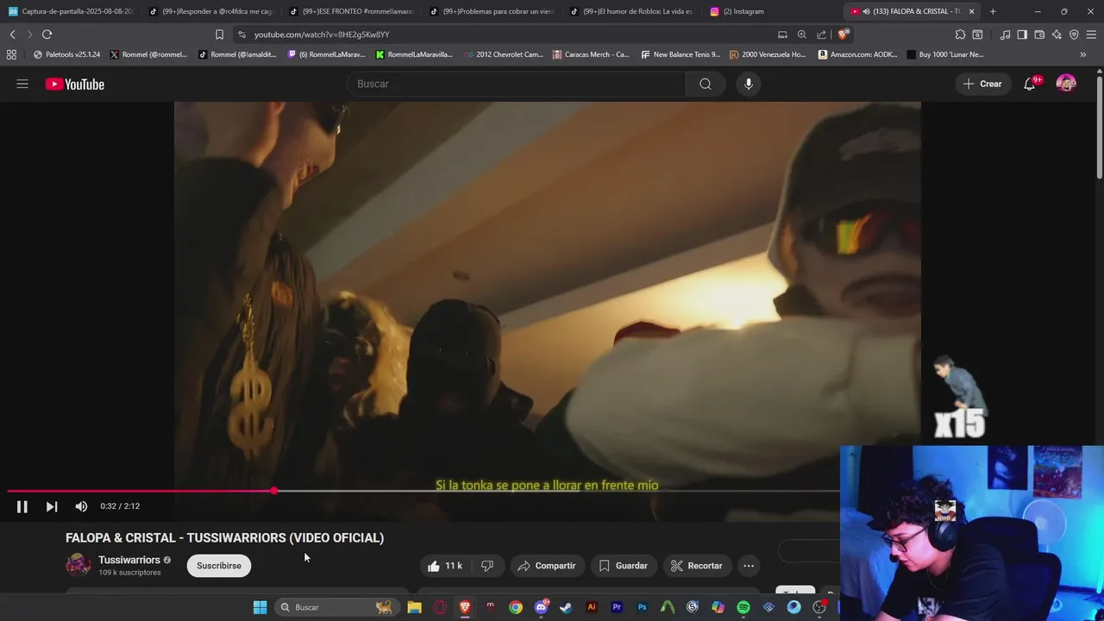Viewport: 1104px width, 621px height.
Task: Save the video with Guardar
Action: (x=623, y=566)
